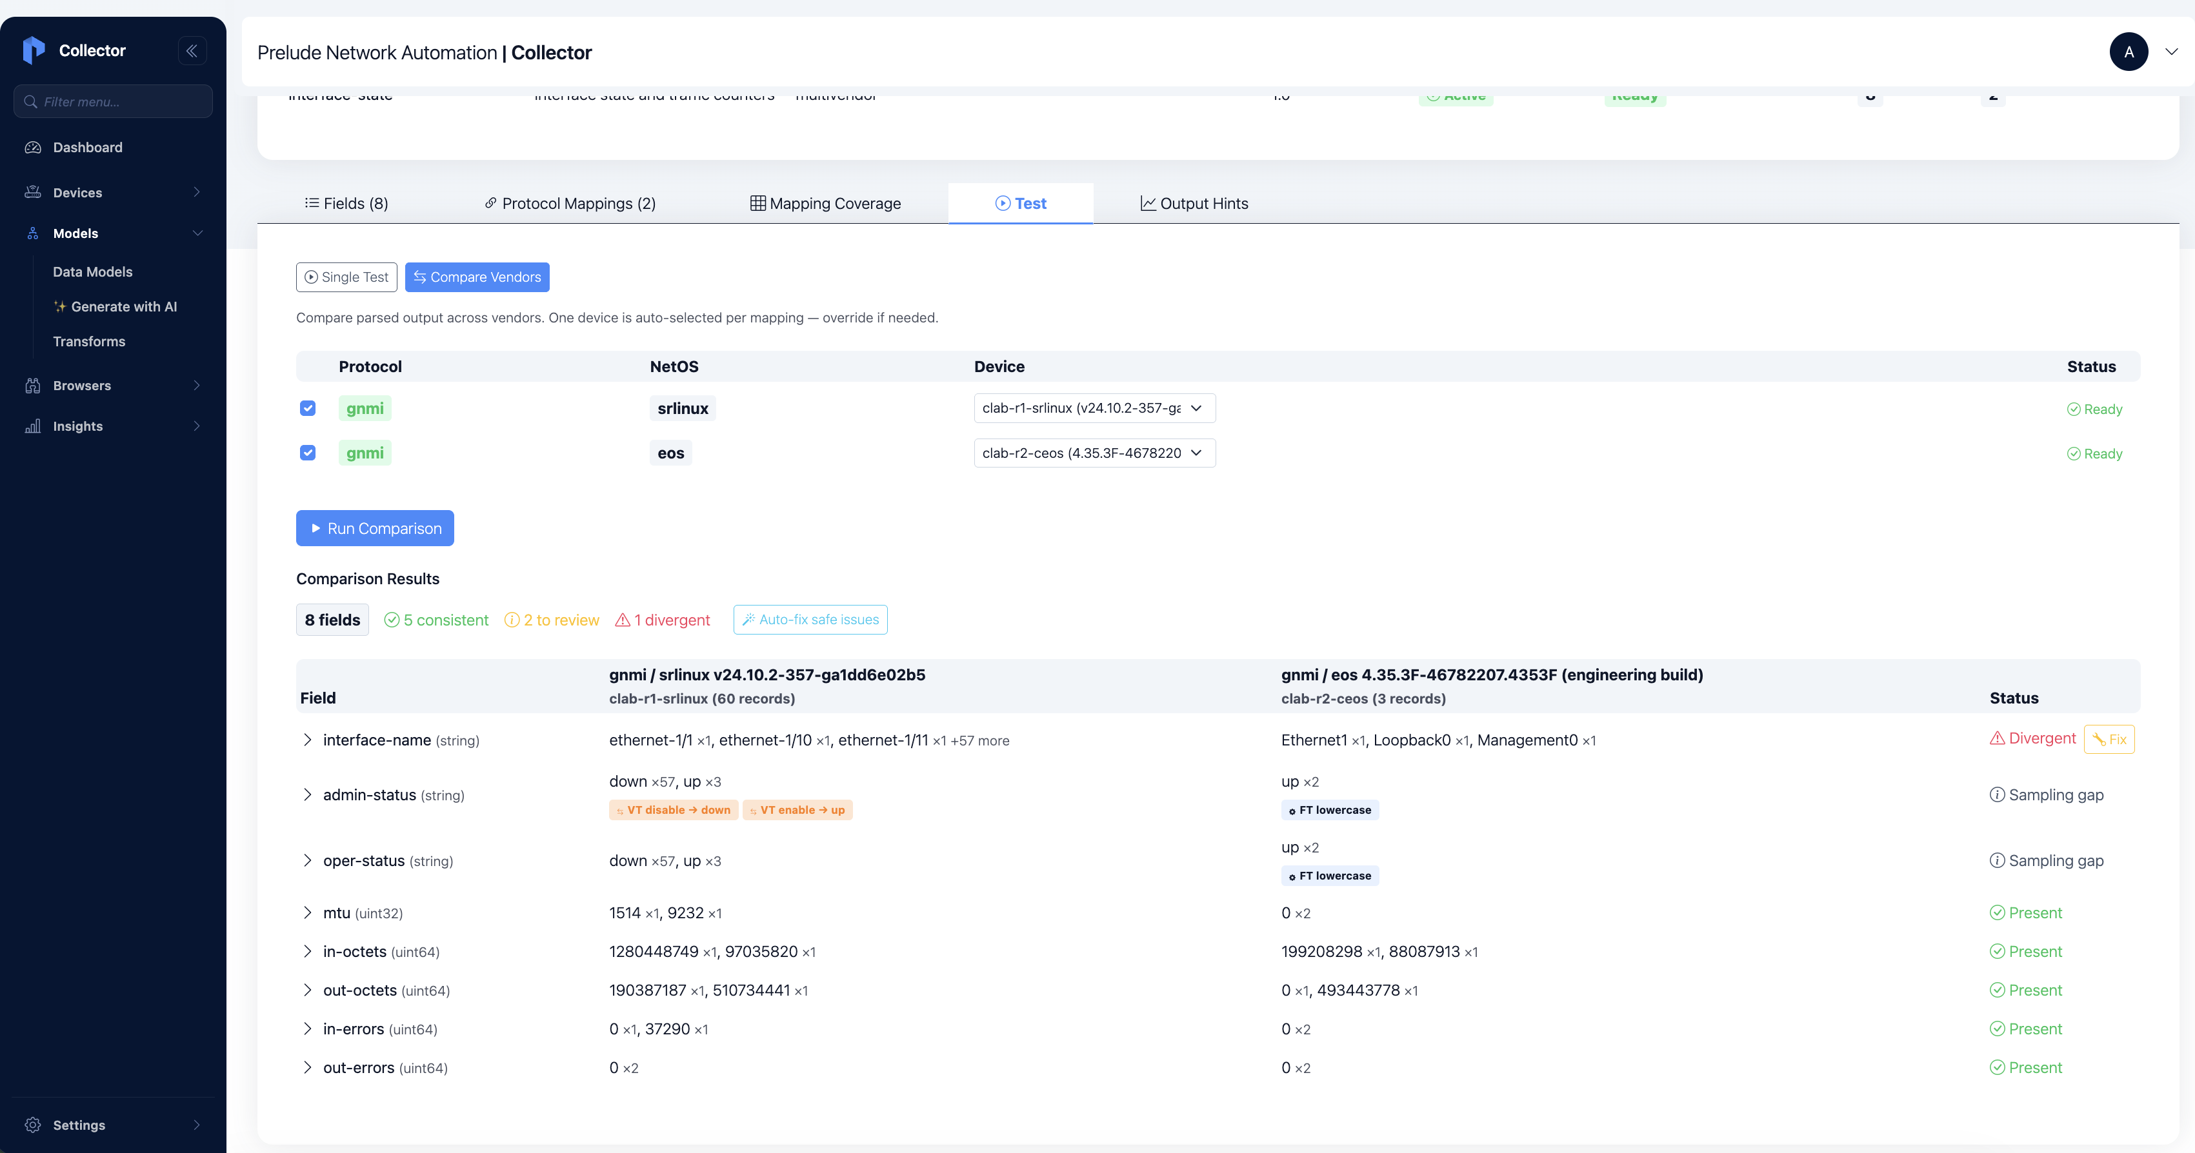Click the out-errors Present check icon
This screenshot has width=2195, height=1153.
click(1996, 1068)
